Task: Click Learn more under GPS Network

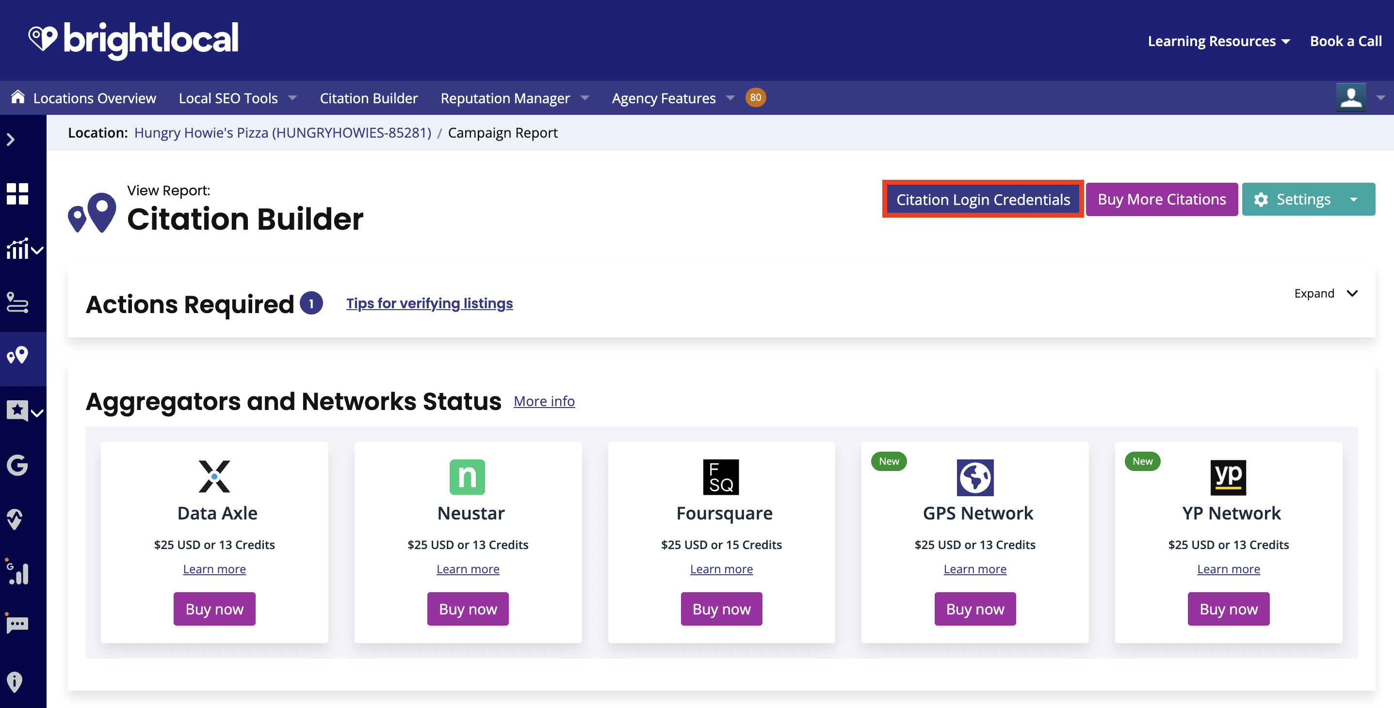Action: tap(975, 569)
